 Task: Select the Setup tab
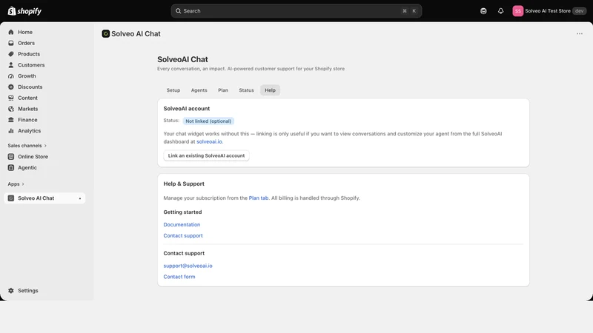(173, 90)
